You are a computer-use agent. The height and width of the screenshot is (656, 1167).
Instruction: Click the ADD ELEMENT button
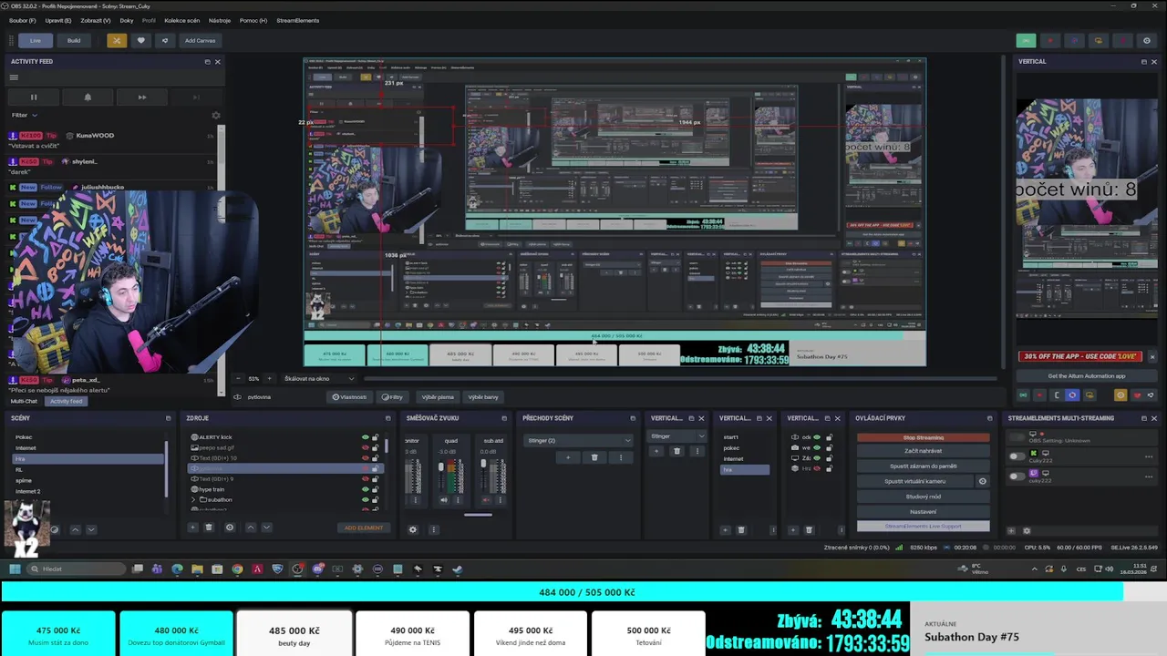click(x=363, y=528)
